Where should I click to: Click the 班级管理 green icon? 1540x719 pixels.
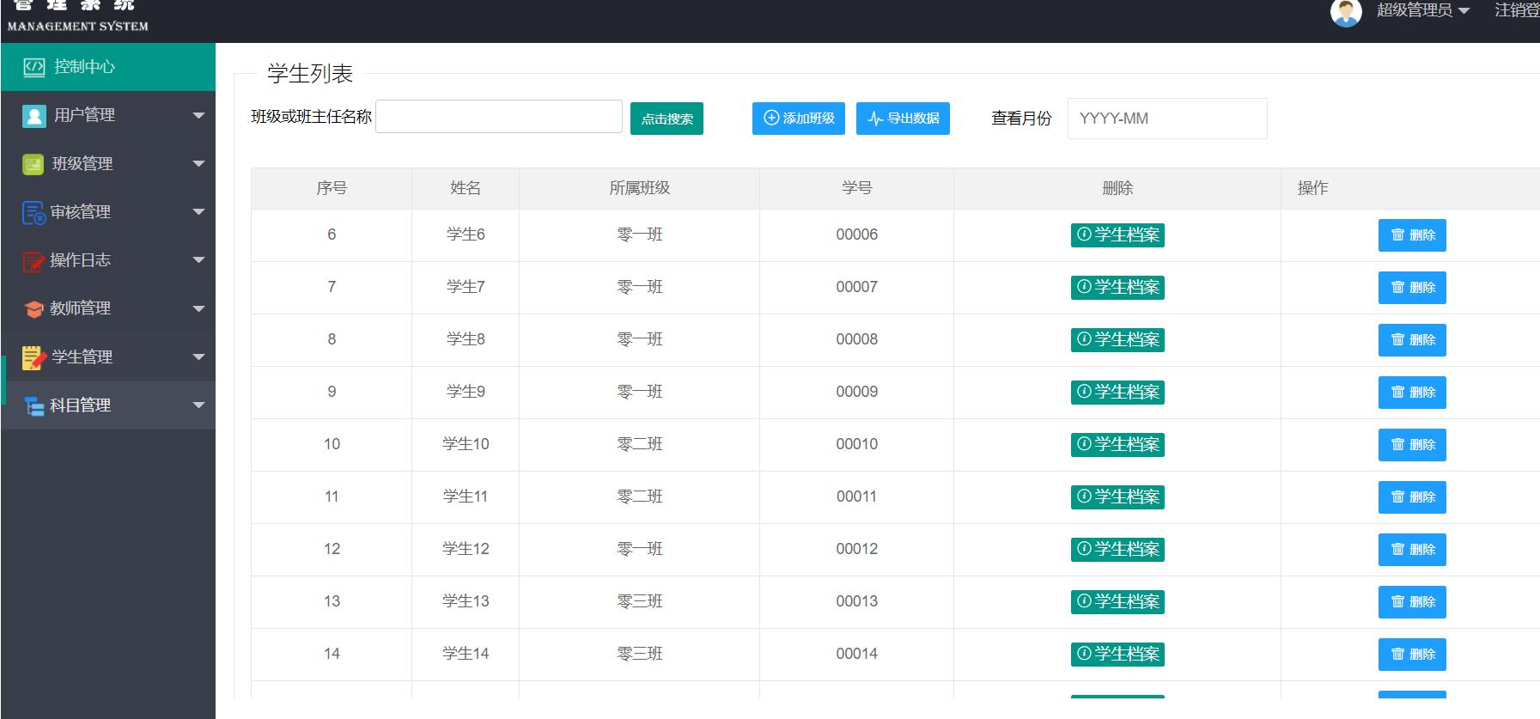(x=33, y=164)
